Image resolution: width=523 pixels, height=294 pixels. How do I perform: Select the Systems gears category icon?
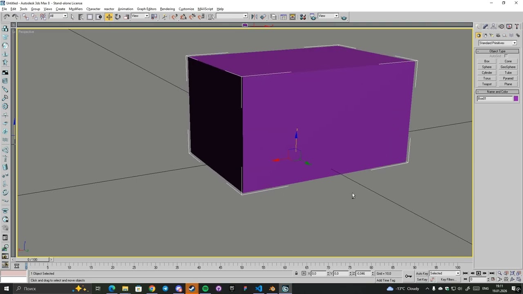(518, 36)
